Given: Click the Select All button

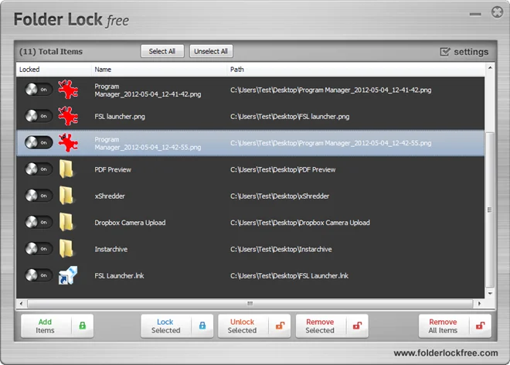Looking at the screenshot, I should [x=162, y=51].
